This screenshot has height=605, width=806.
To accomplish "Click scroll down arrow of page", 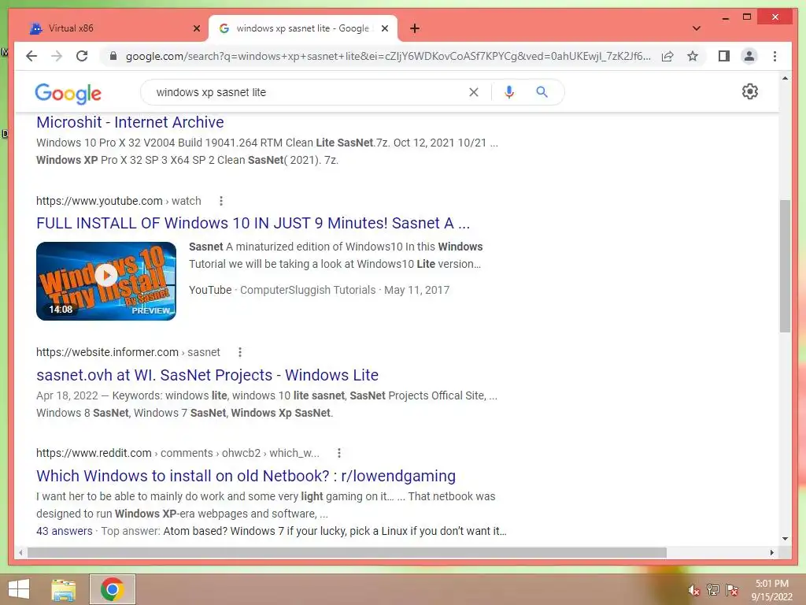I will 785,539.
